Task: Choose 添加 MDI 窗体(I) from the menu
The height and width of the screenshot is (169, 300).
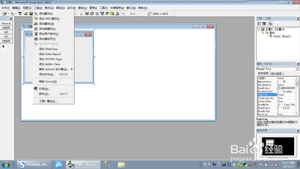Action: coord(54,19)
